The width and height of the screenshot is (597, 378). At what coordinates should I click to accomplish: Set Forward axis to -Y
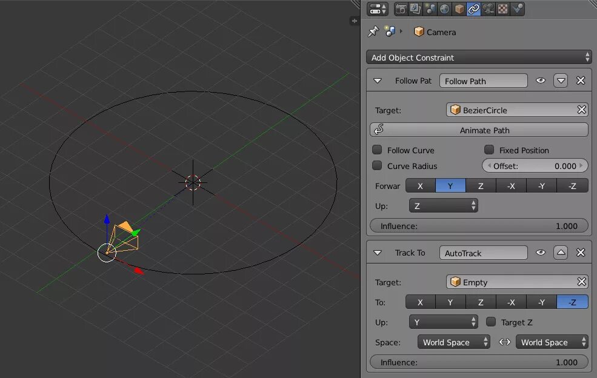coord(541,186)
